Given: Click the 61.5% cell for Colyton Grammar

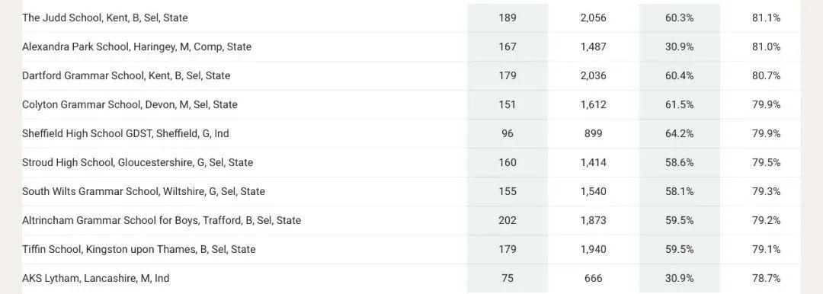Looking at the screenshot, I should click(x=679, y=104).
